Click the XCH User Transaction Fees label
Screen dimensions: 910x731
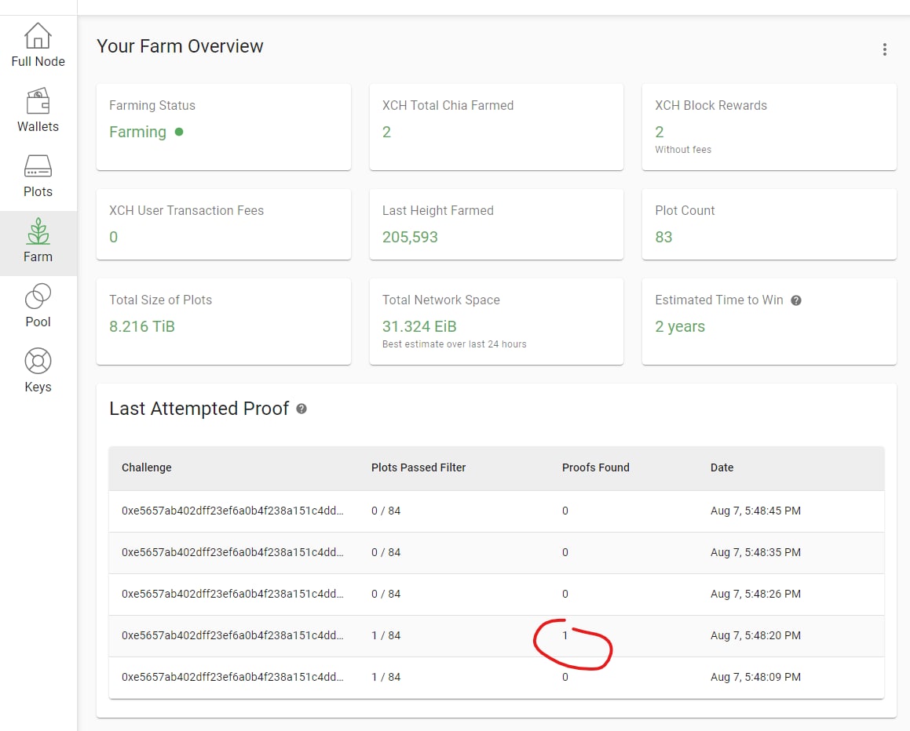tap(186, 210)
